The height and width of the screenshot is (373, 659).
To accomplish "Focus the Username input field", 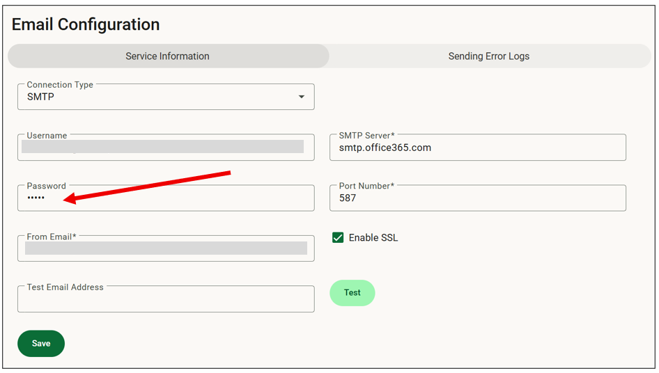I will click(166, 148).
